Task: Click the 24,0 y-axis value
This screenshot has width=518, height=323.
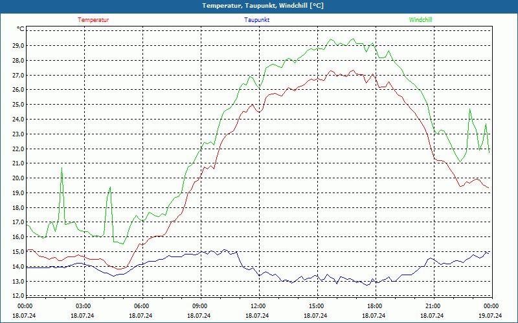Action: (18, 120)
